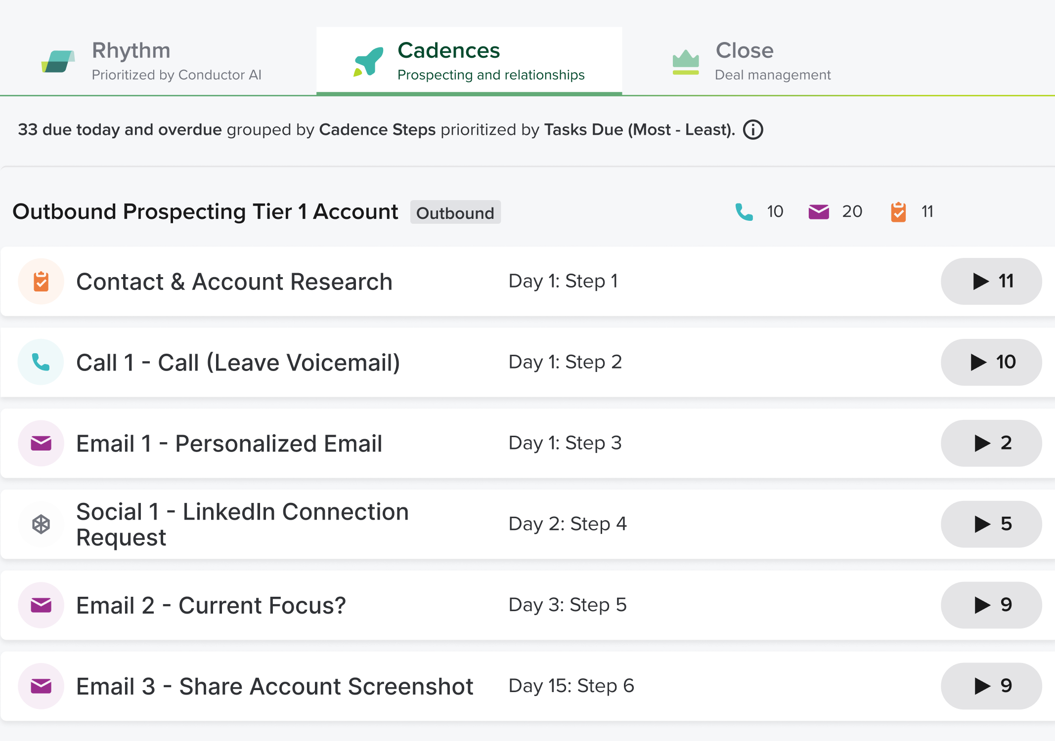Click the Rhythm logo icon

tap(58, 61)
